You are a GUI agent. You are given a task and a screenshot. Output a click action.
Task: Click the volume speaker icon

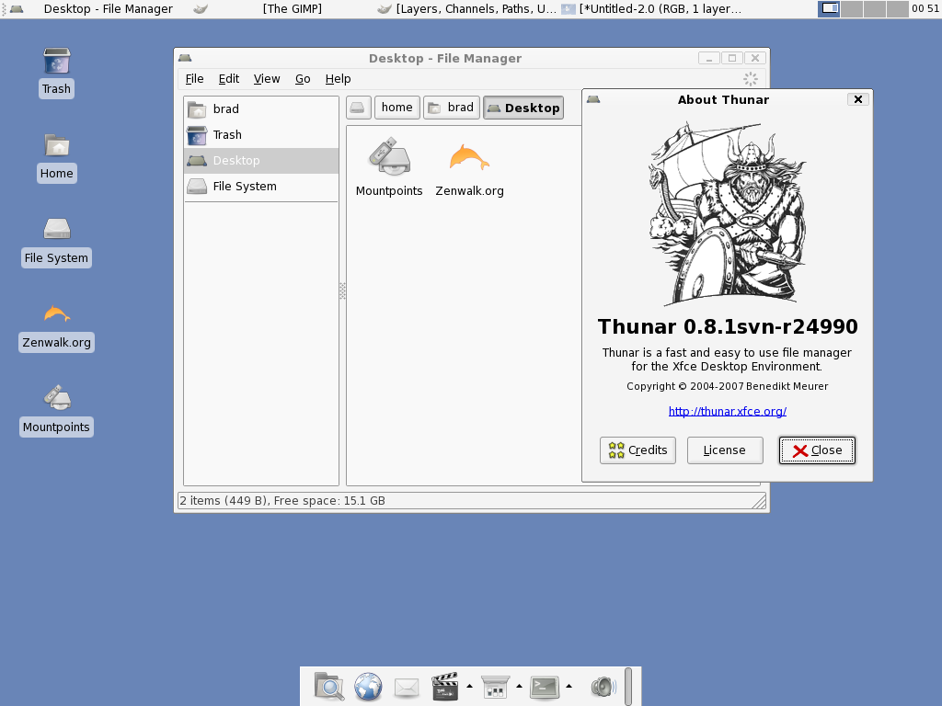point(603,687)
